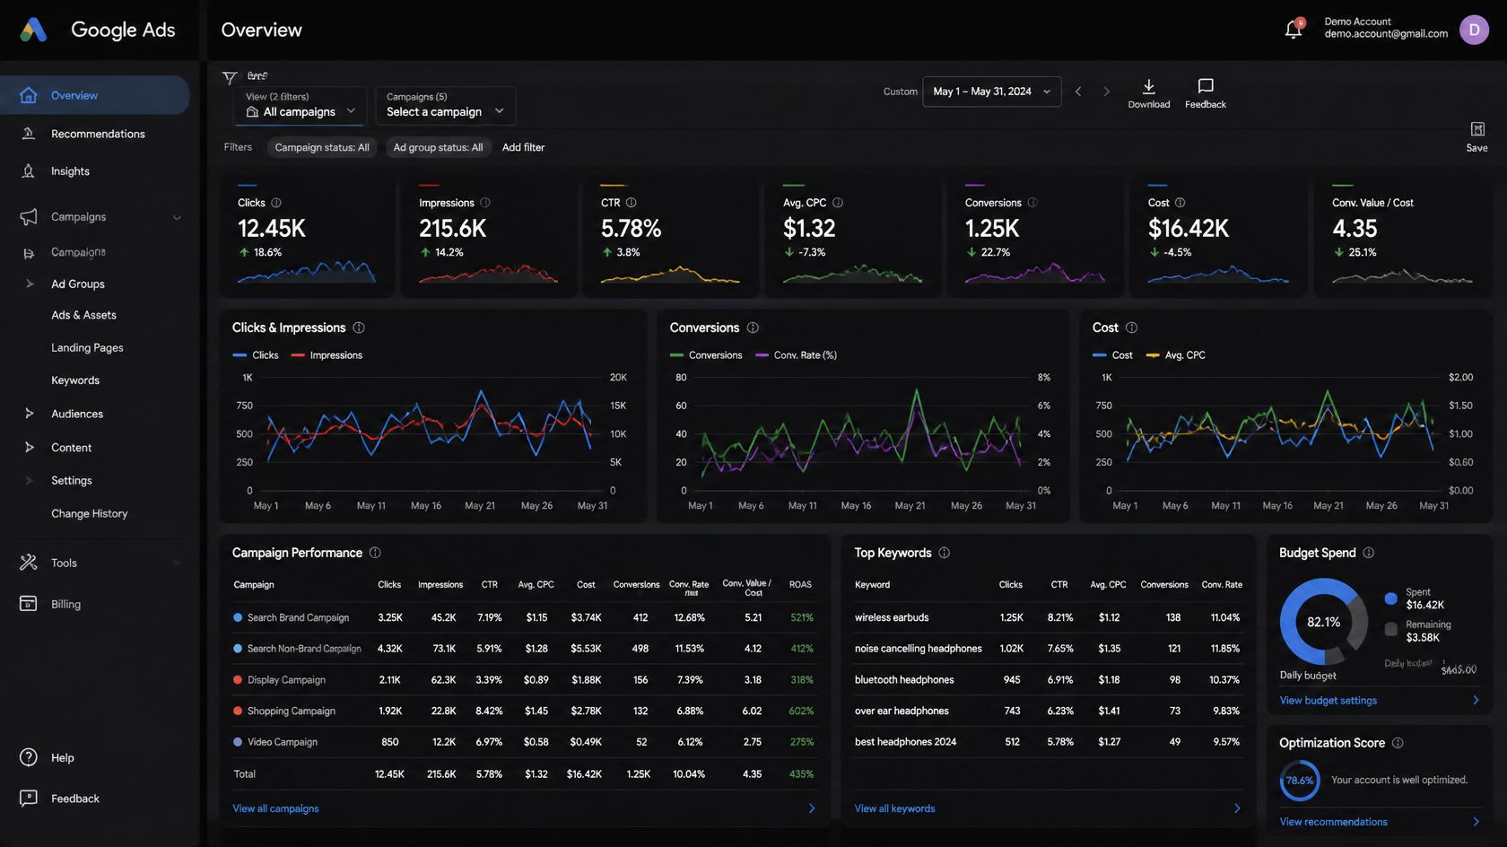Open the notifications bell
Screen dimensions: 1507x847
[1293, 30]
